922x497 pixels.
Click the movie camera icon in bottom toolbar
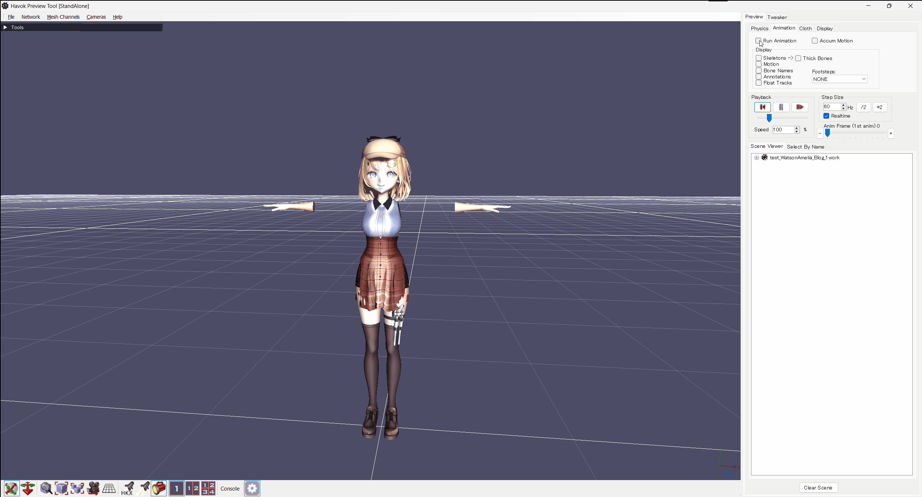(93, 488)
